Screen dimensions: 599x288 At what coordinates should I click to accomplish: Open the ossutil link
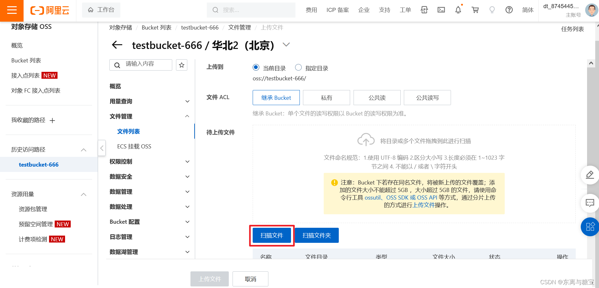373,198
